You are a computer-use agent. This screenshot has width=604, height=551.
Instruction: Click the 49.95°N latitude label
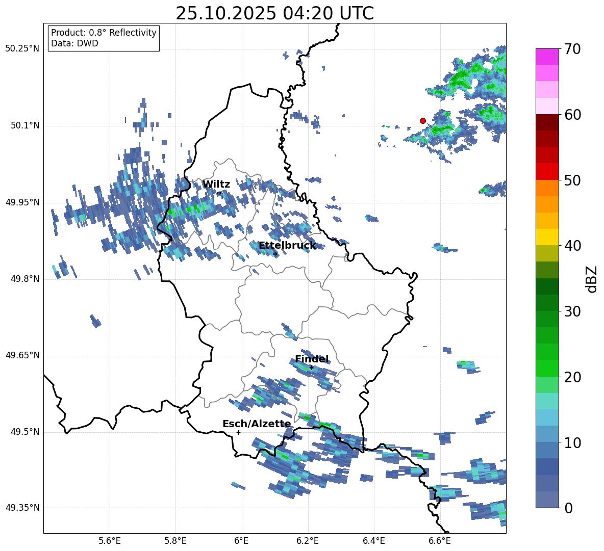coord(22,202)
